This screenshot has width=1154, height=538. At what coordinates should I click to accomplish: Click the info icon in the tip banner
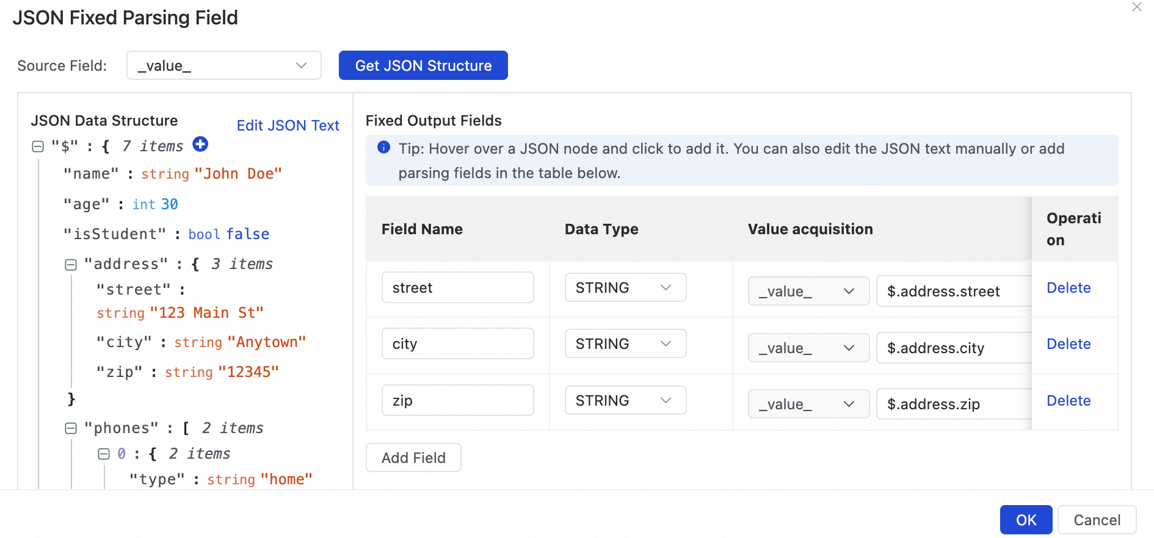[x=383, y=147]
